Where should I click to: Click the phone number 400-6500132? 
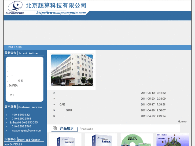pyautogui.click(x=21, y=115)
